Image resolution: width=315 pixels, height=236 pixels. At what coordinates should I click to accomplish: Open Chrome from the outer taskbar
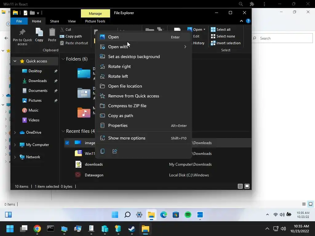[37, 229]
